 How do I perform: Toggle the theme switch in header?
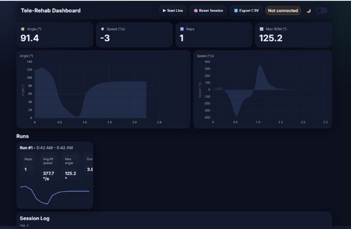point(321,10)
